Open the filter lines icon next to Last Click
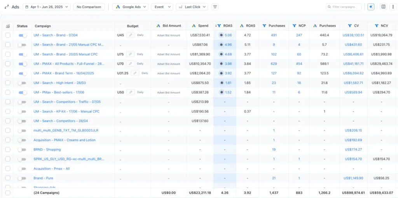 (215, 7)
